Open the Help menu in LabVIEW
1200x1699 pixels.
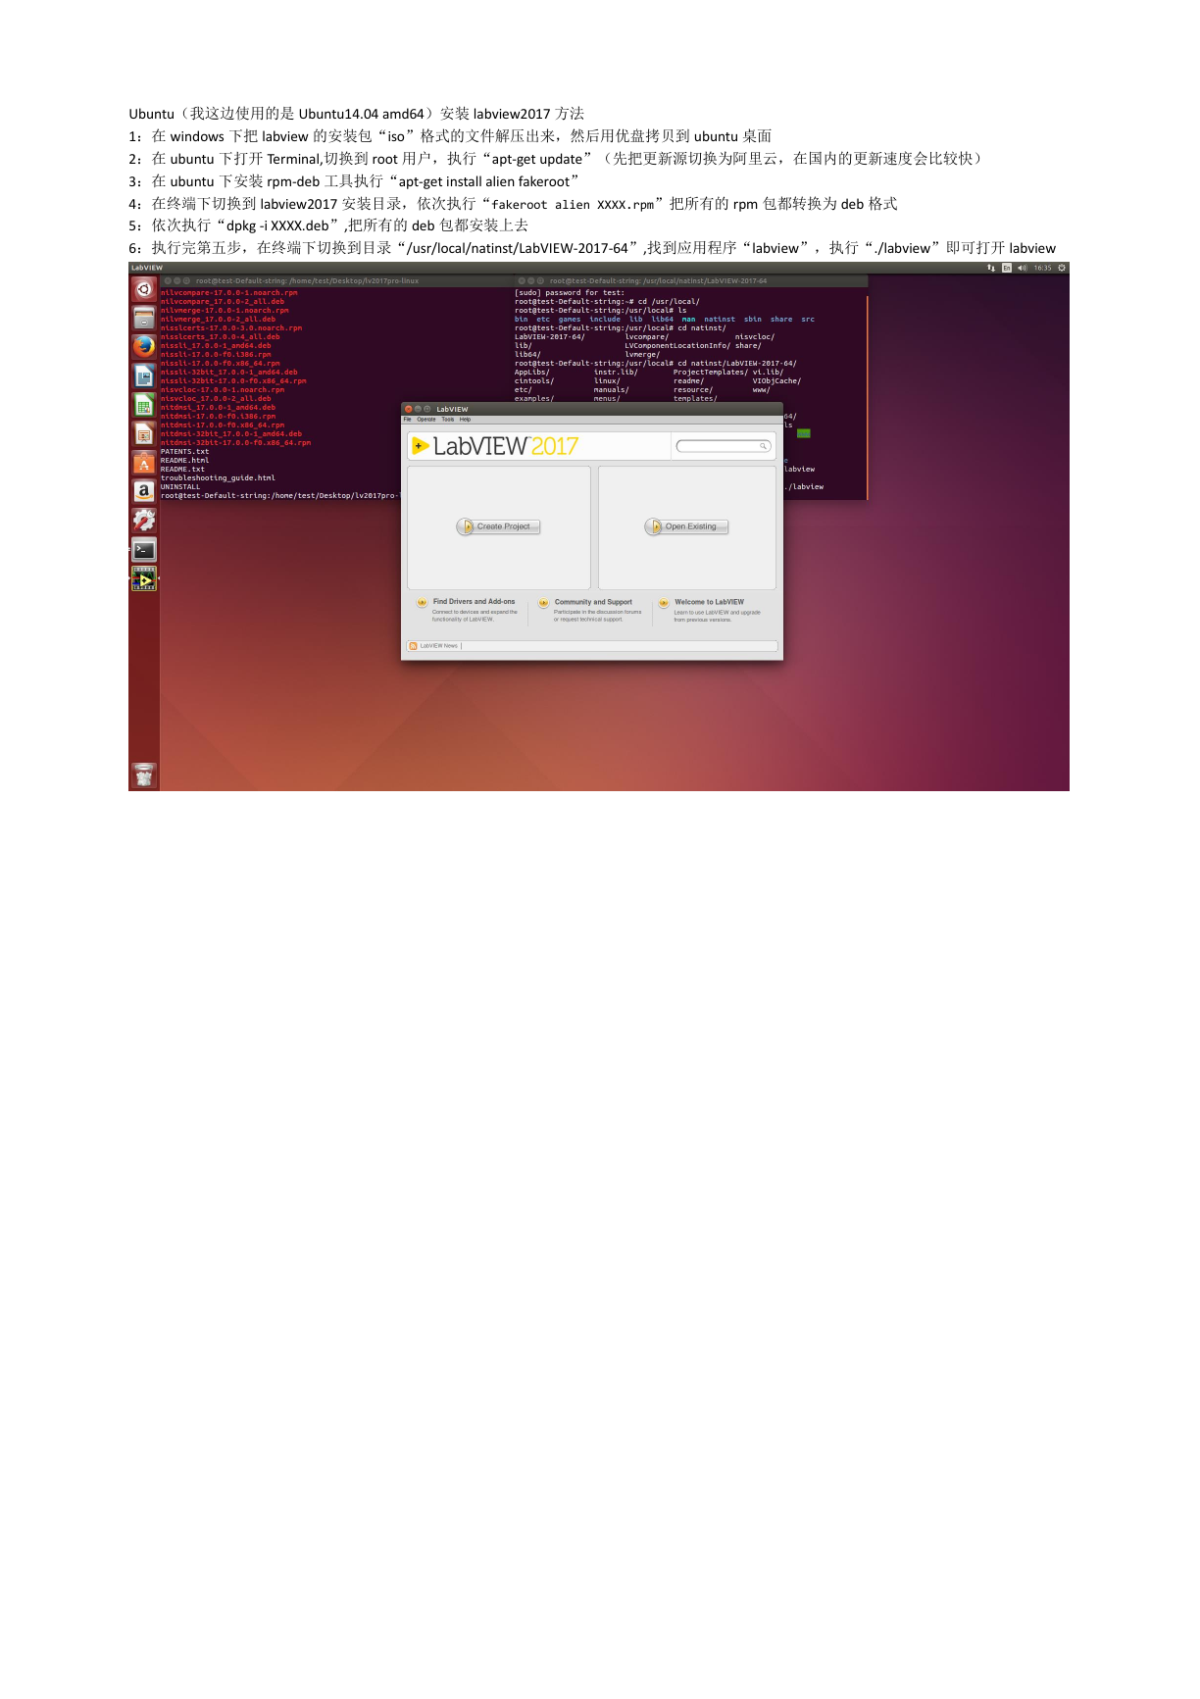pyautogui.click(x=466, y=420)
